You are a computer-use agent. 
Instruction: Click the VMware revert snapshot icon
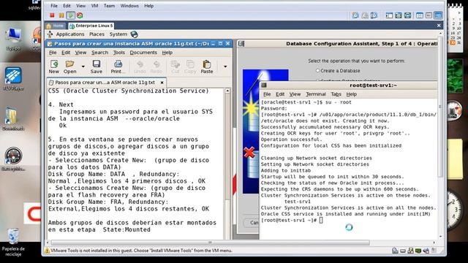(365, 15)
